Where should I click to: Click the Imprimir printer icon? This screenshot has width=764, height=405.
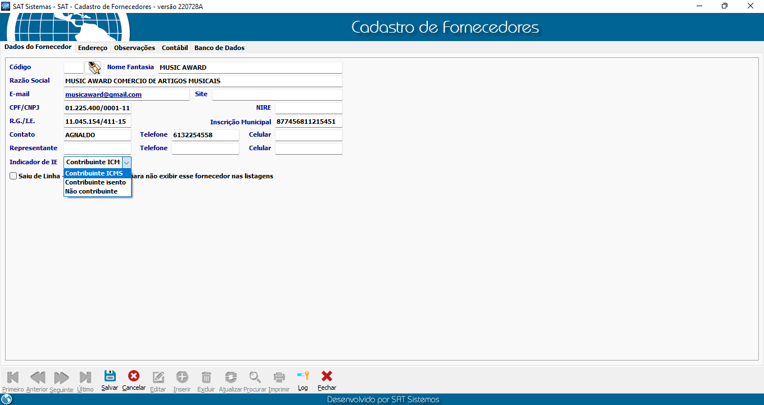(x=279, y=377)
